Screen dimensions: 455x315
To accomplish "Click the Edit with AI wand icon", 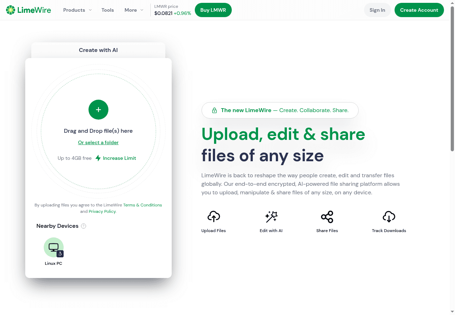I will point(271,217).
